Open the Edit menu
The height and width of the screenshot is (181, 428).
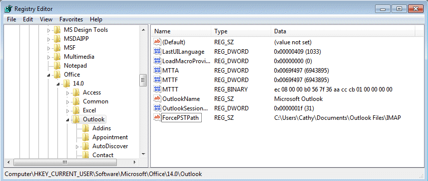(28, 19)
